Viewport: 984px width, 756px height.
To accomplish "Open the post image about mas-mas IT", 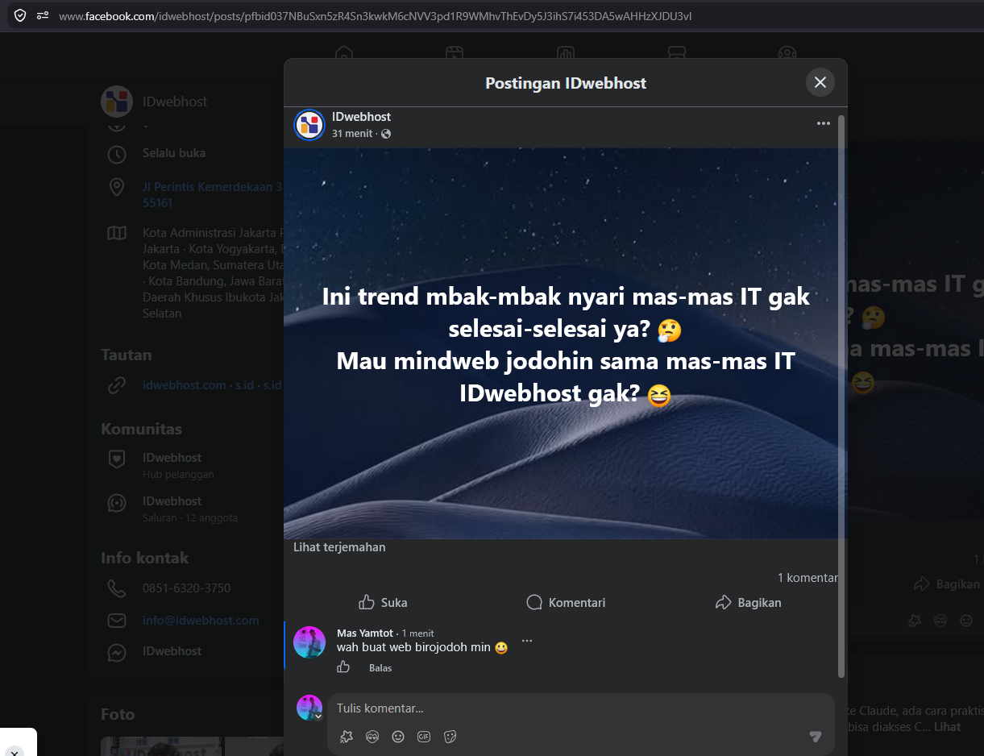I will coord(566,343).
